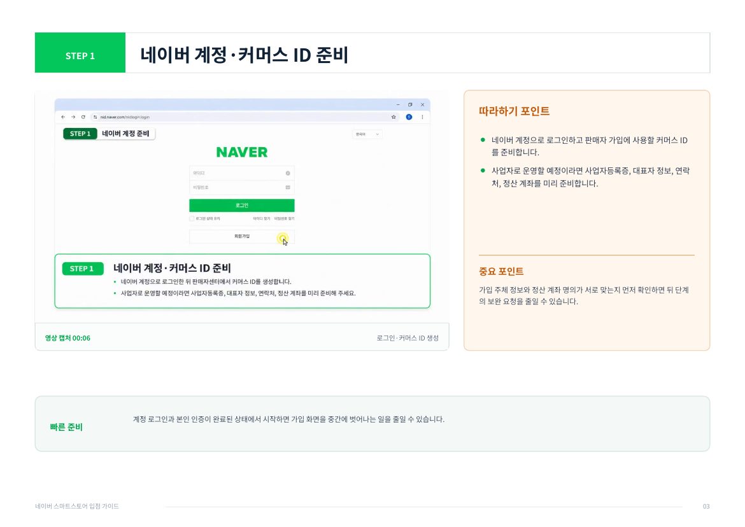Minimize the browser window
745x527 pixels.
398,104
